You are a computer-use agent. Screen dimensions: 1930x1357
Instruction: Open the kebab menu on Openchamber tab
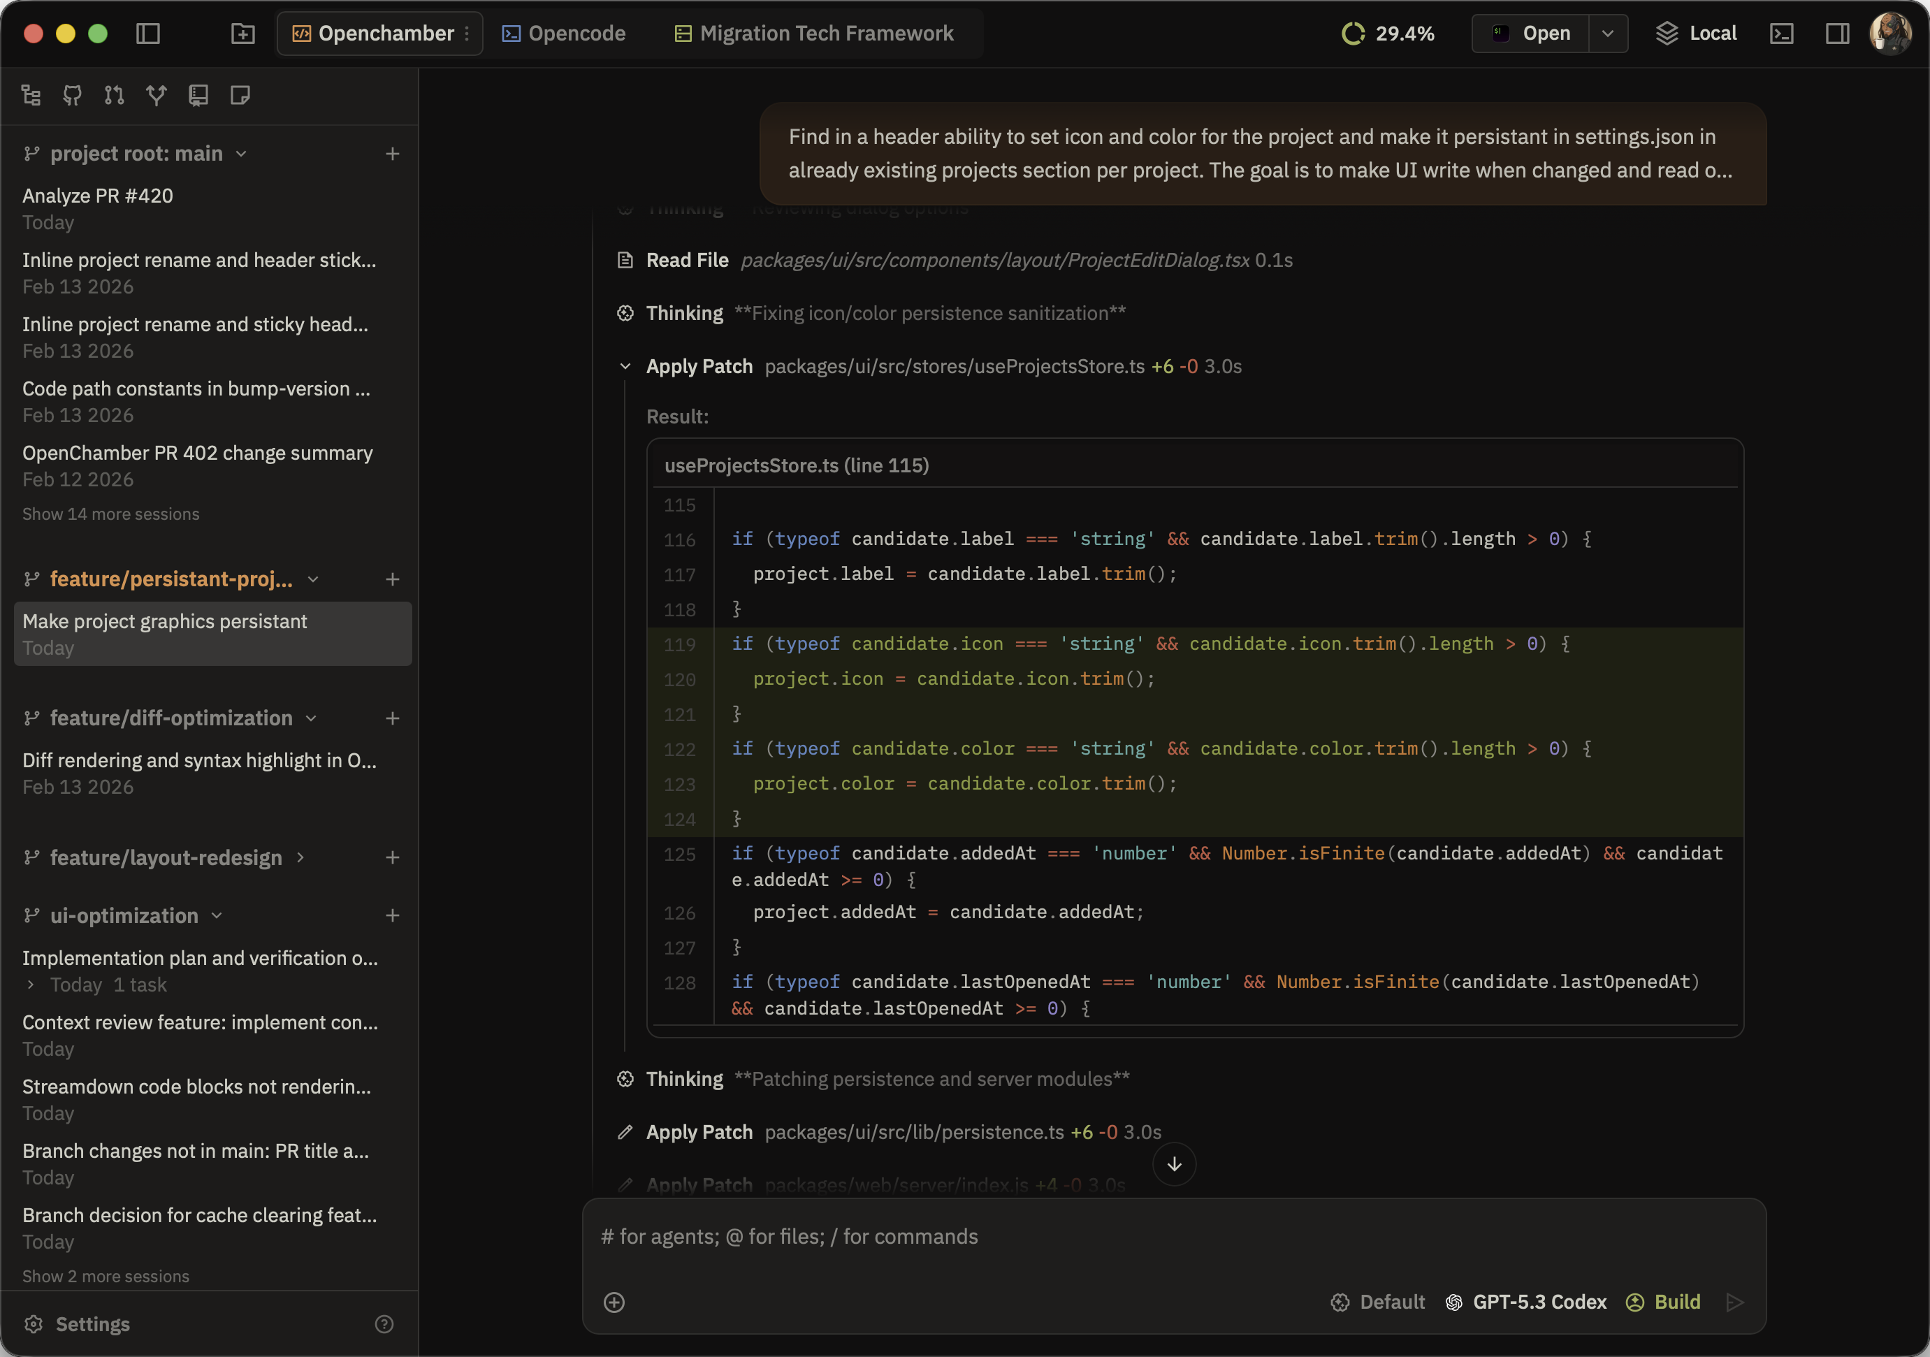click(467, 34)
